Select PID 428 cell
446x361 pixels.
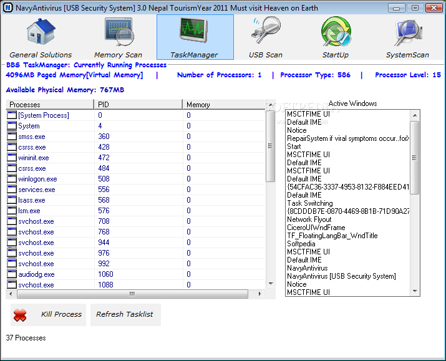[104, 147]
